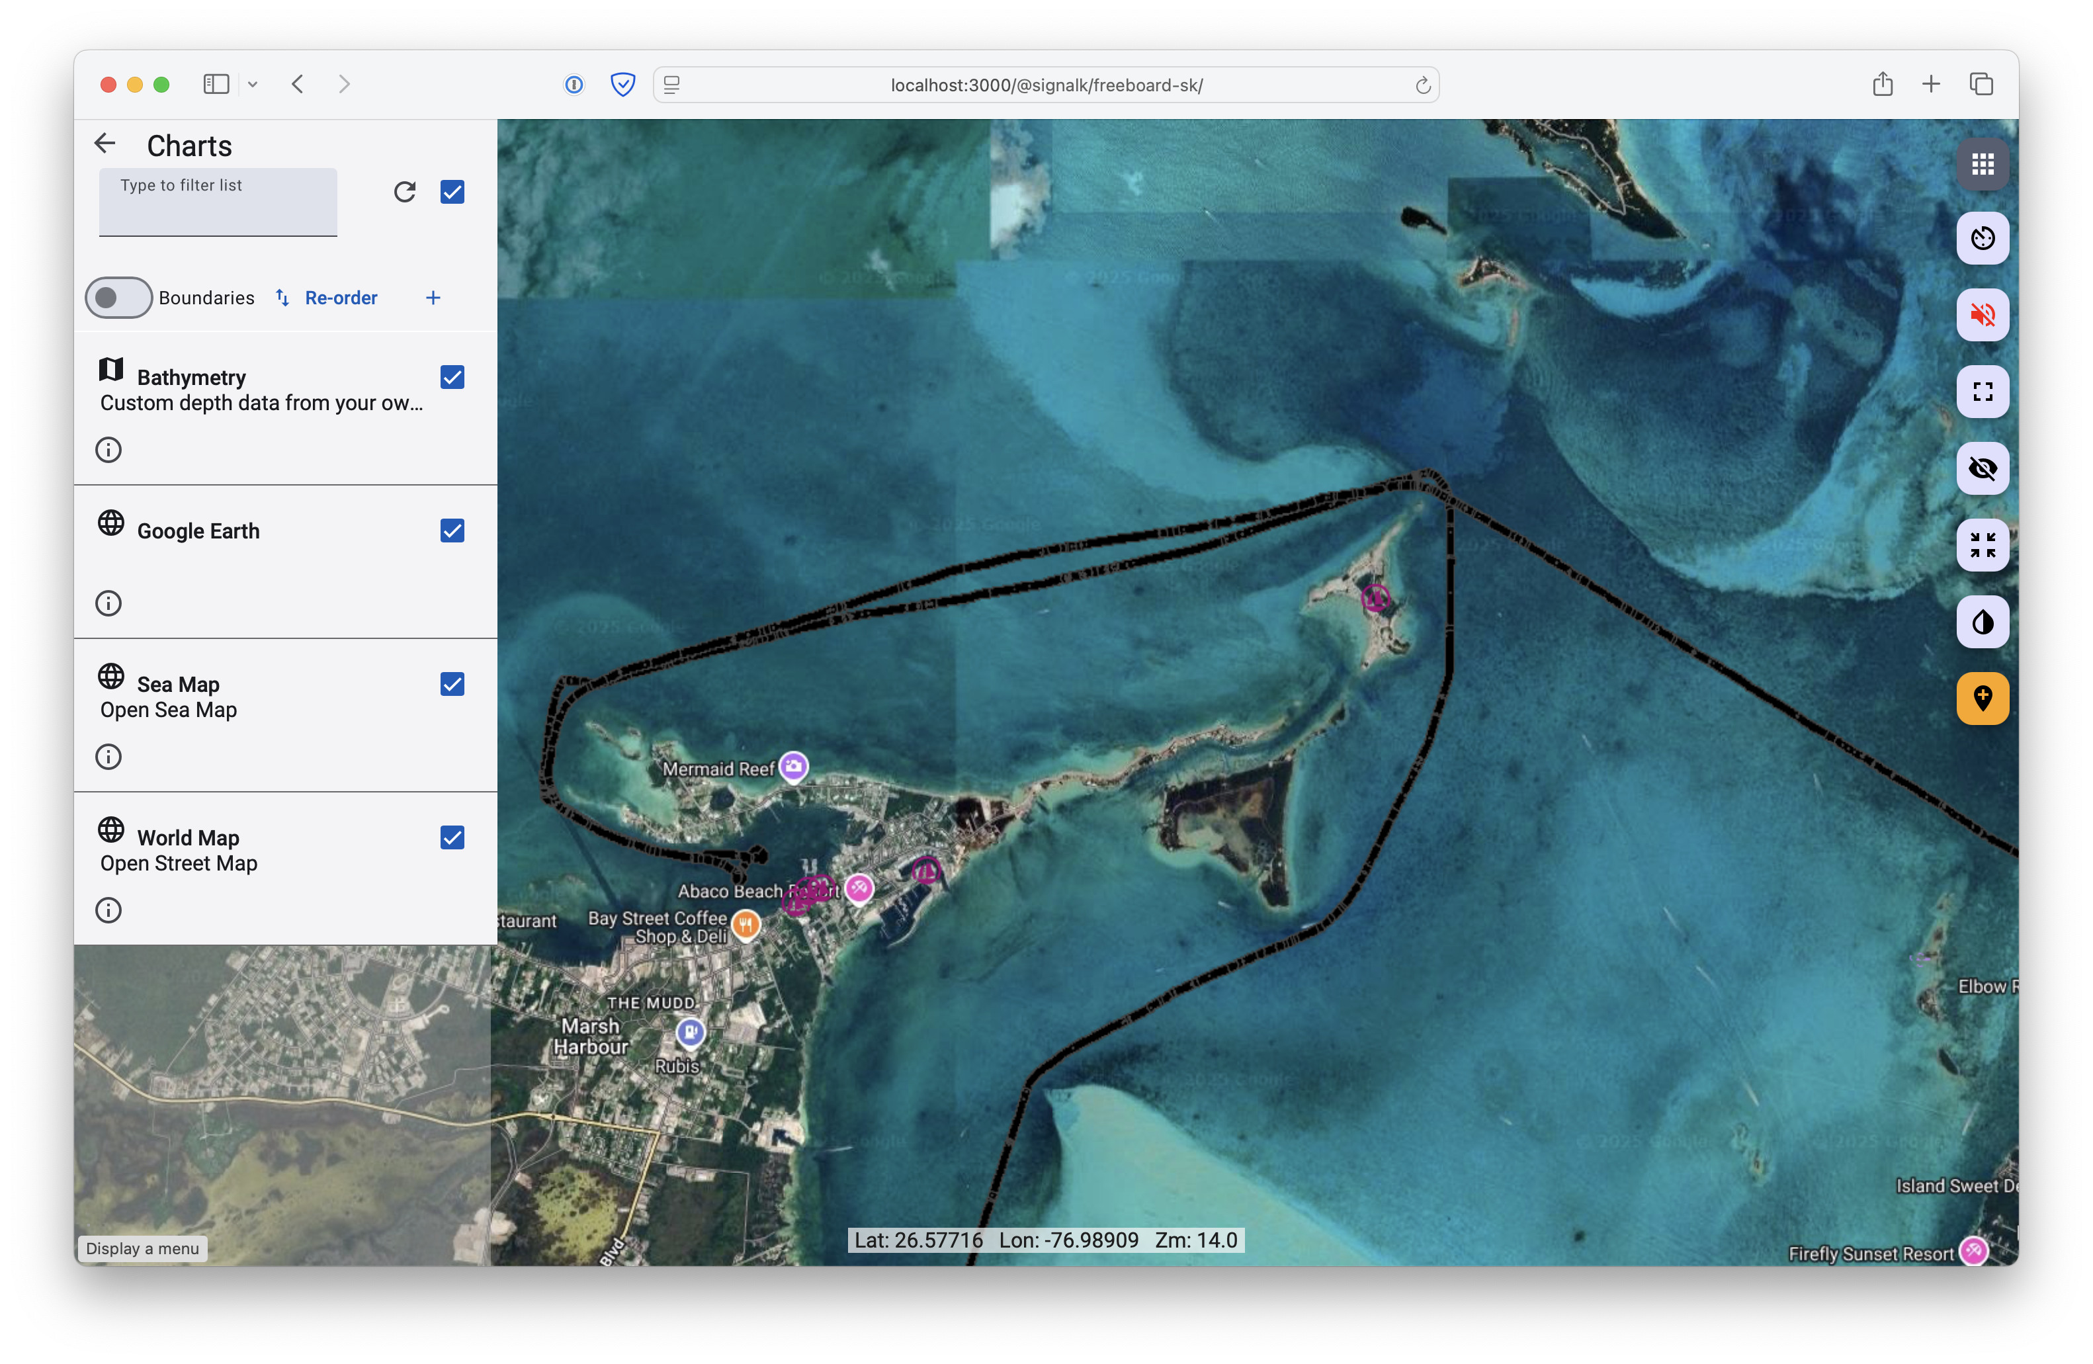
Task: Toggle the Safari sidebar button
Action: pos(216,85)
